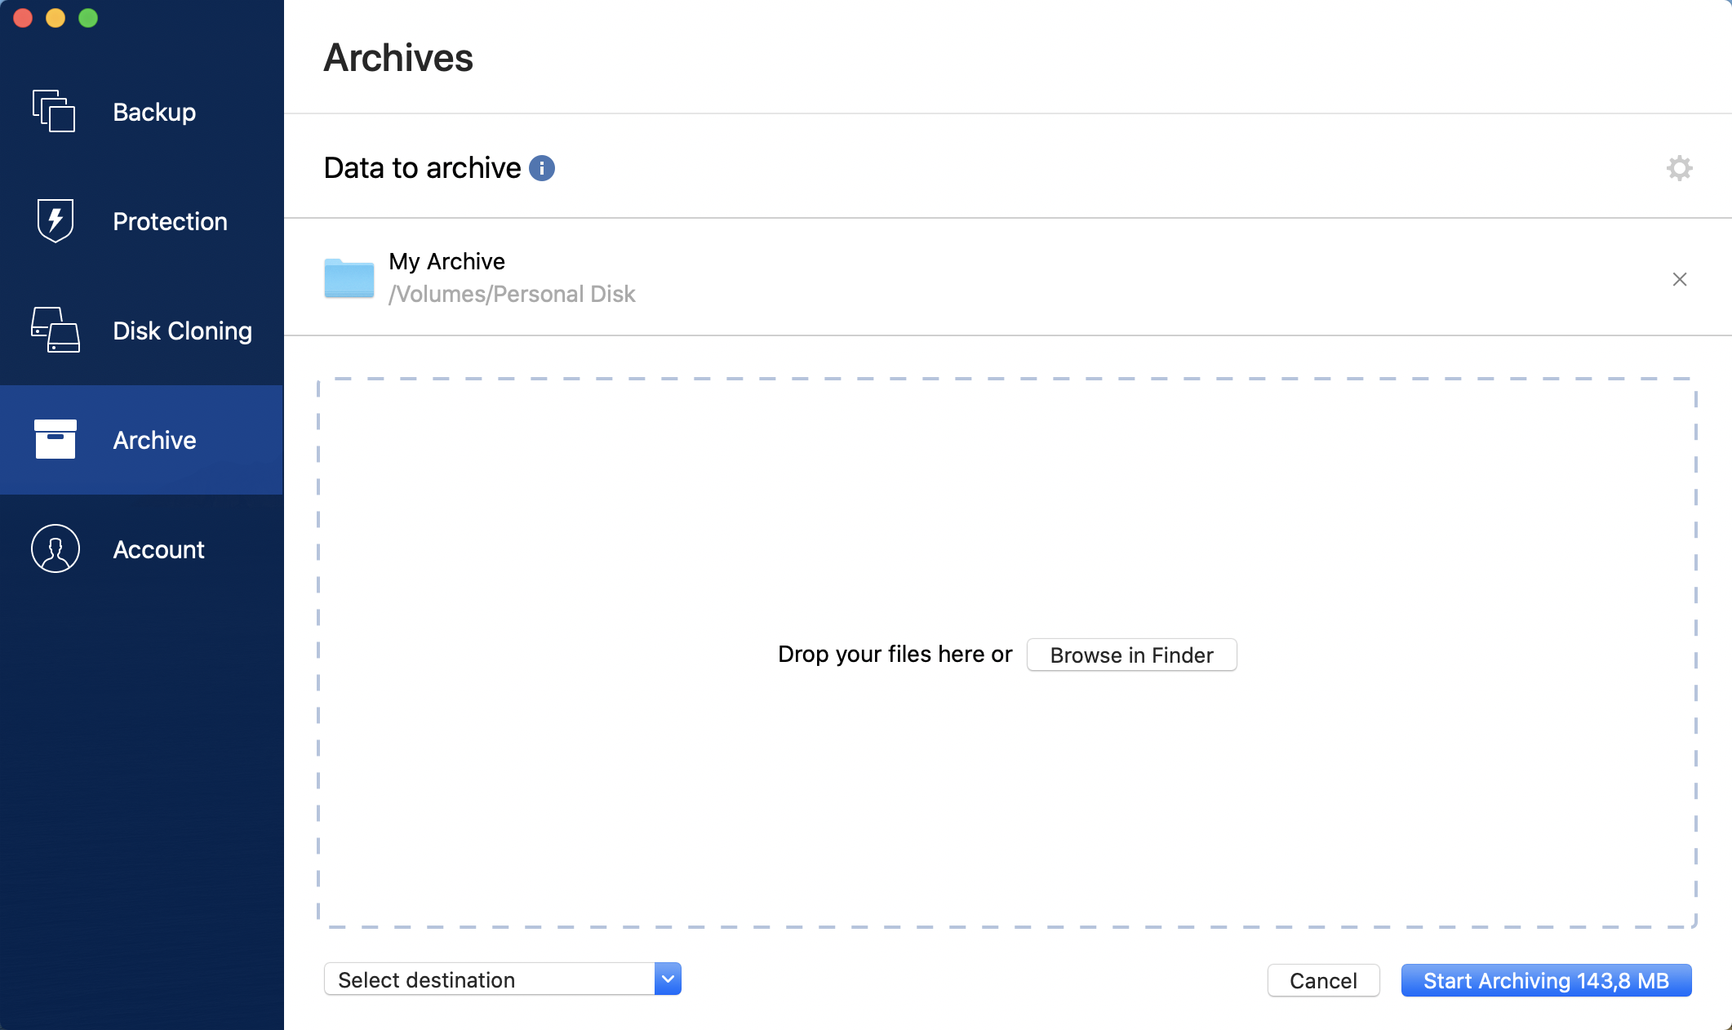The width and height of the screenshot is (1732, 1030).
Task: Select the My Archive entry row
Action: (898, 277)
